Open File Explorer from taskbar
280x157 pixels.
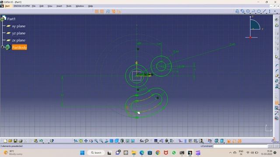(134, 153)
